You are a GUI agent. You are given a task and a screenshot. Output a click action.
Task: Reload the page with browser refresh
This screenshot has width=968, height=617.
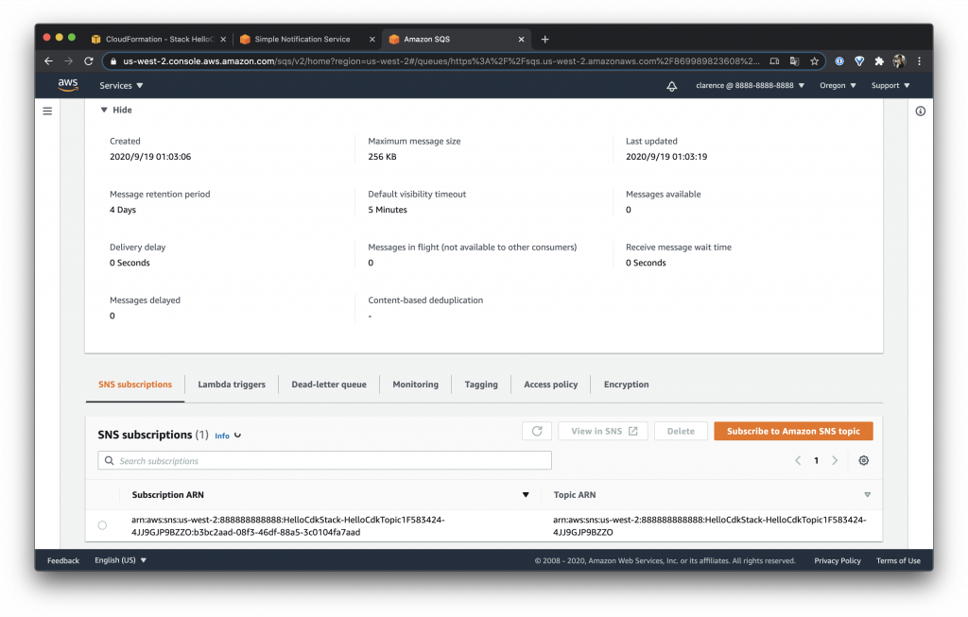[89, 61]
